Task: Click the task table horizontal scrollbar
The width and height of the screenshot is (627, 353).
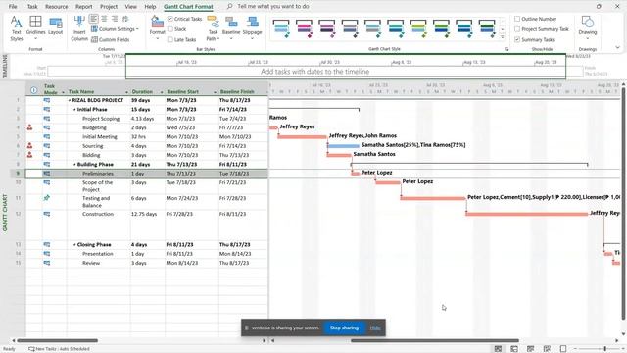Action: tap(57, 340)
